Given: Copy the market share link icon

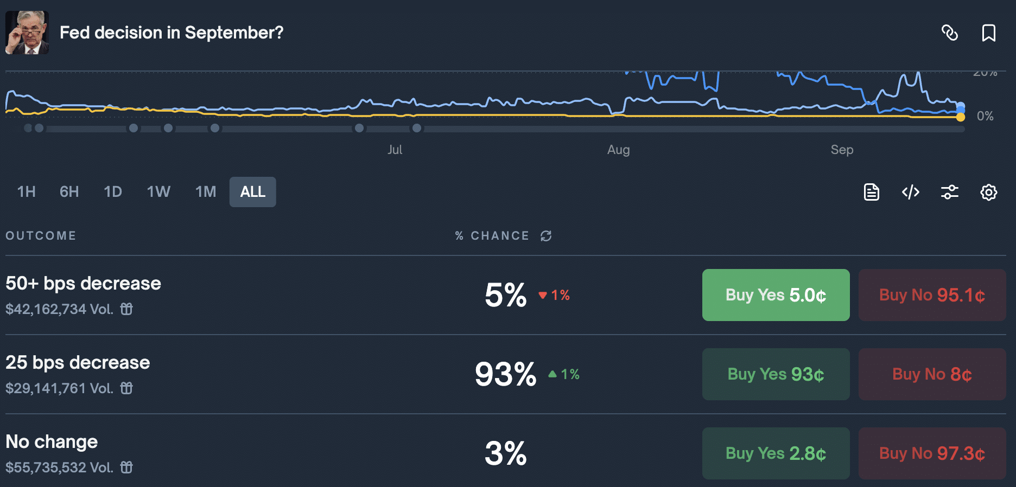Looking at the screenshot, I should pos(950,33).
